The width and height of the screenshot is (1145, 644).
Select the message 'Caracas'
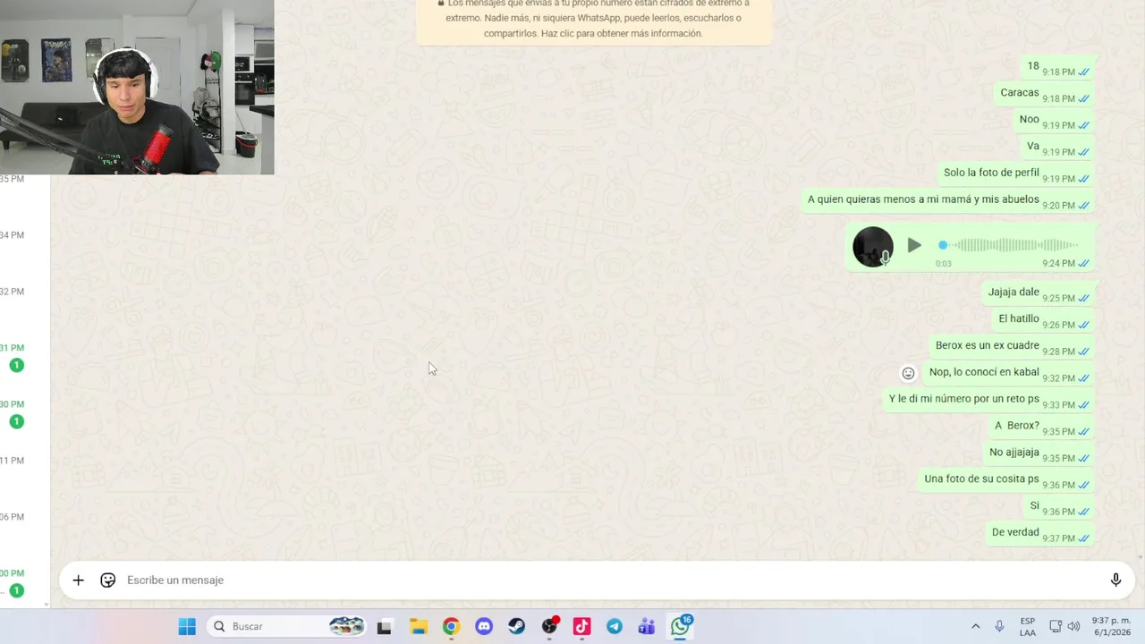[x=1019, y=93]
